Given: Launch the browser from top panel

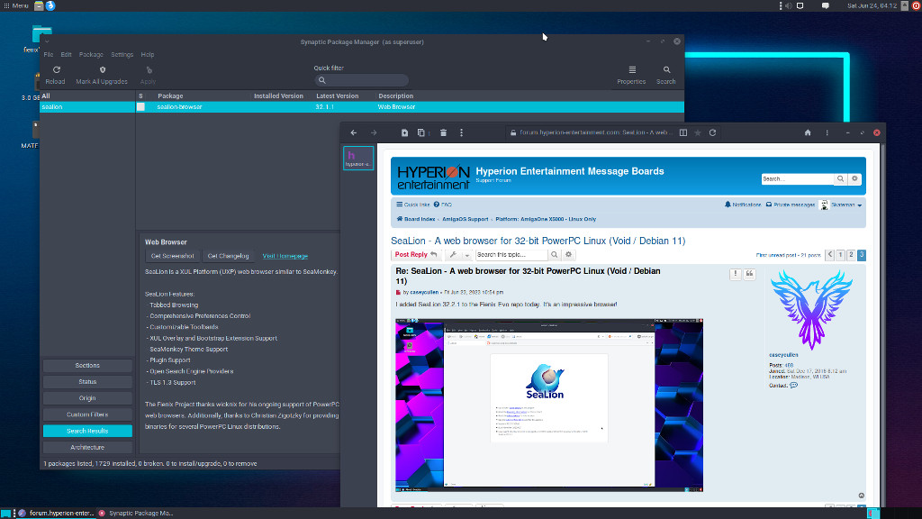Looking at the screenshot, I should [50, 6].
